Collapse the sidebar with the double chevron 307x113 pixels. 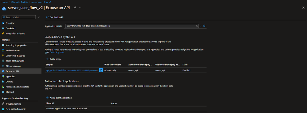point(39,17)
